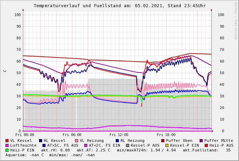Click the 'AT>5C, FS AUS' legend label
The height and width of the screenshot is (161, 239).
[63, 145]
